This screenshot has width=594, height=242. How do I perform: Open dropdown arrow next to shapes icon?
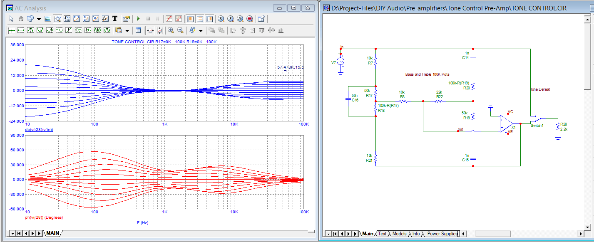tap(39, 19)
